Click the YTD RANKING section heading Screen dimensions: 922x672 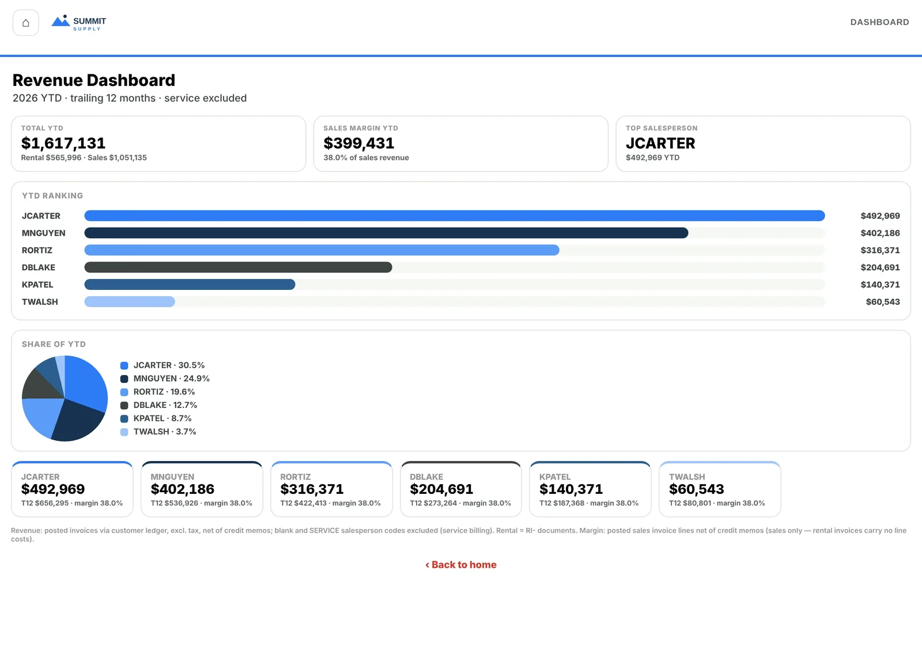[x=52, y=196]
